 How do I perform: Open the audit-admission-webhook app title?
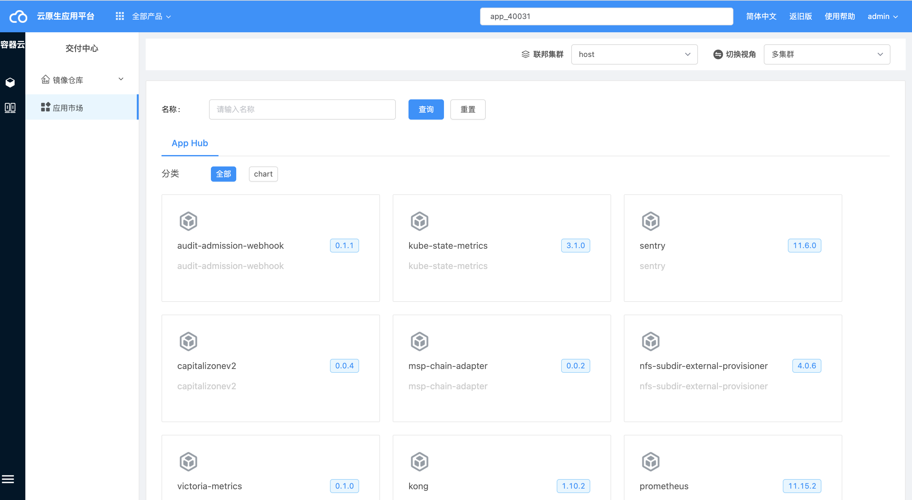click(231, 246)
